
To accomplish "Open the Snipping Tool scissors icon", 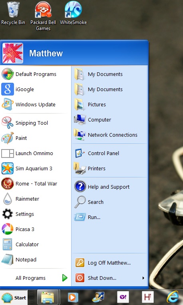I will tap(7, 123).
